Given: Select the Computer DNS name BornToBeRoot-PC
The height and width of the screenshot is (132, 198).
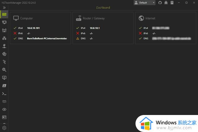Looking at the screenshot, I should pyautogui.click(x=47, y=39).
